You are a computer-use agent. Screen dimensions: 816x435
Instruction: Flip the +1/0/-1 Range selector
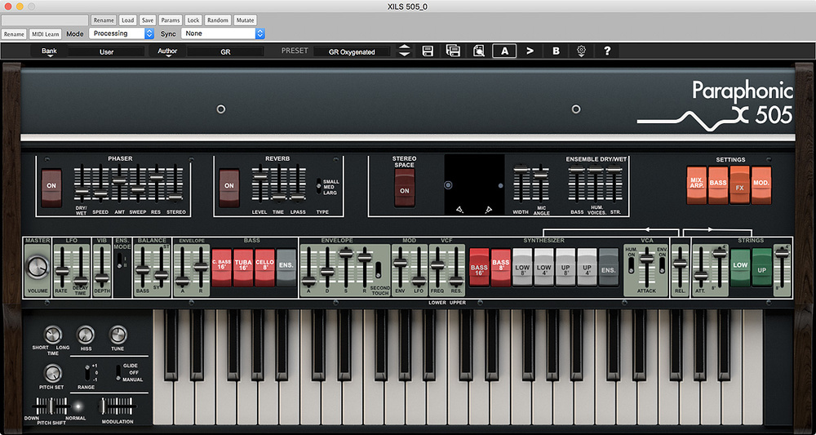(87, 372)
